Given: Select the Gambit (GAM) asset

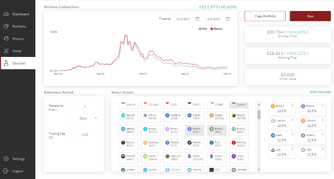Looking at the screenshot, I should point(129,158).
